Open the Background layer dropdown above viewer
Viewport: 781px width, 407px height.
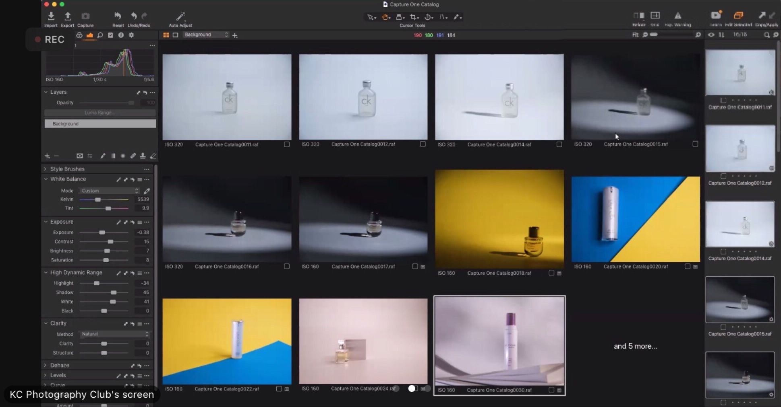point(206,35)
